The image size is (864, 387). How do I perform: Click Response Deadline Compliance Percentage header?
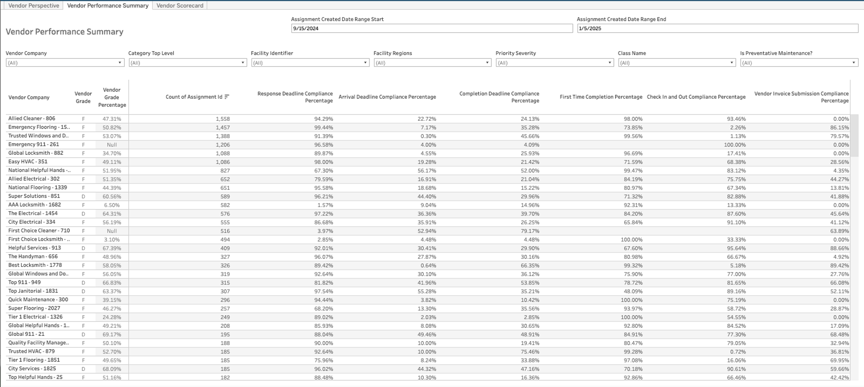pos(295,97)
